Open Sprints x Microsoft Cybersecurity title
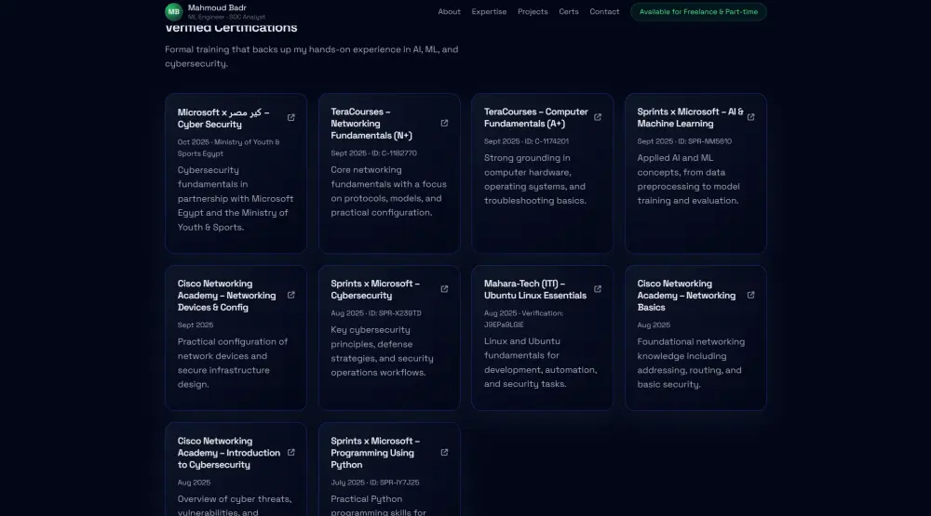The width and height of the screenshot is (931, 516). pos(375,289)
